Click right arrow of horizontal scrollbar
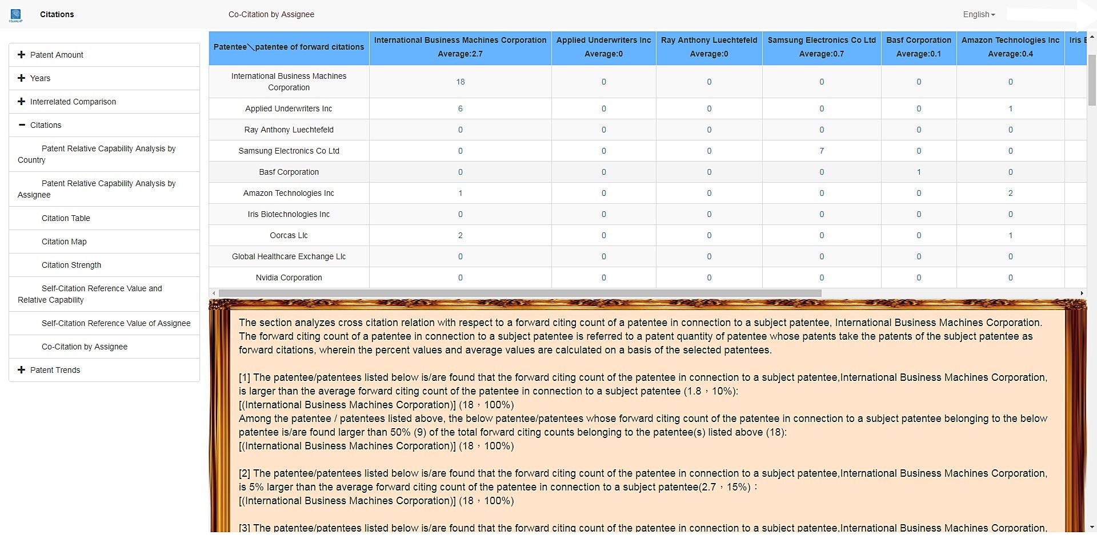Image resolution: width=1097 pixels, height=535 pixels. point(1082,293)
